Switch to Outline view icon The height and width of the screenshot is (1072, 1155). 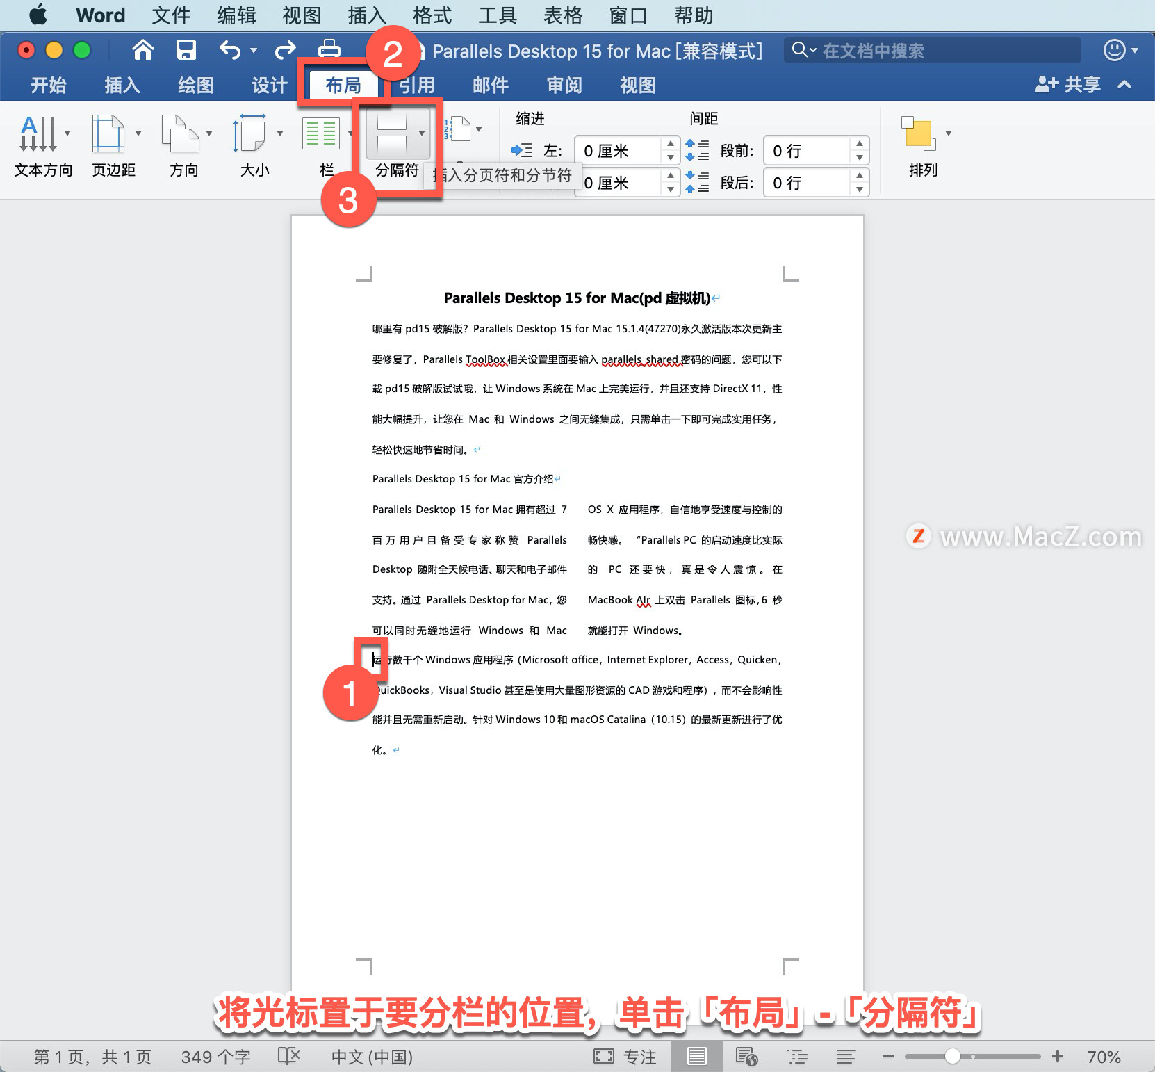coord(797,1057)
